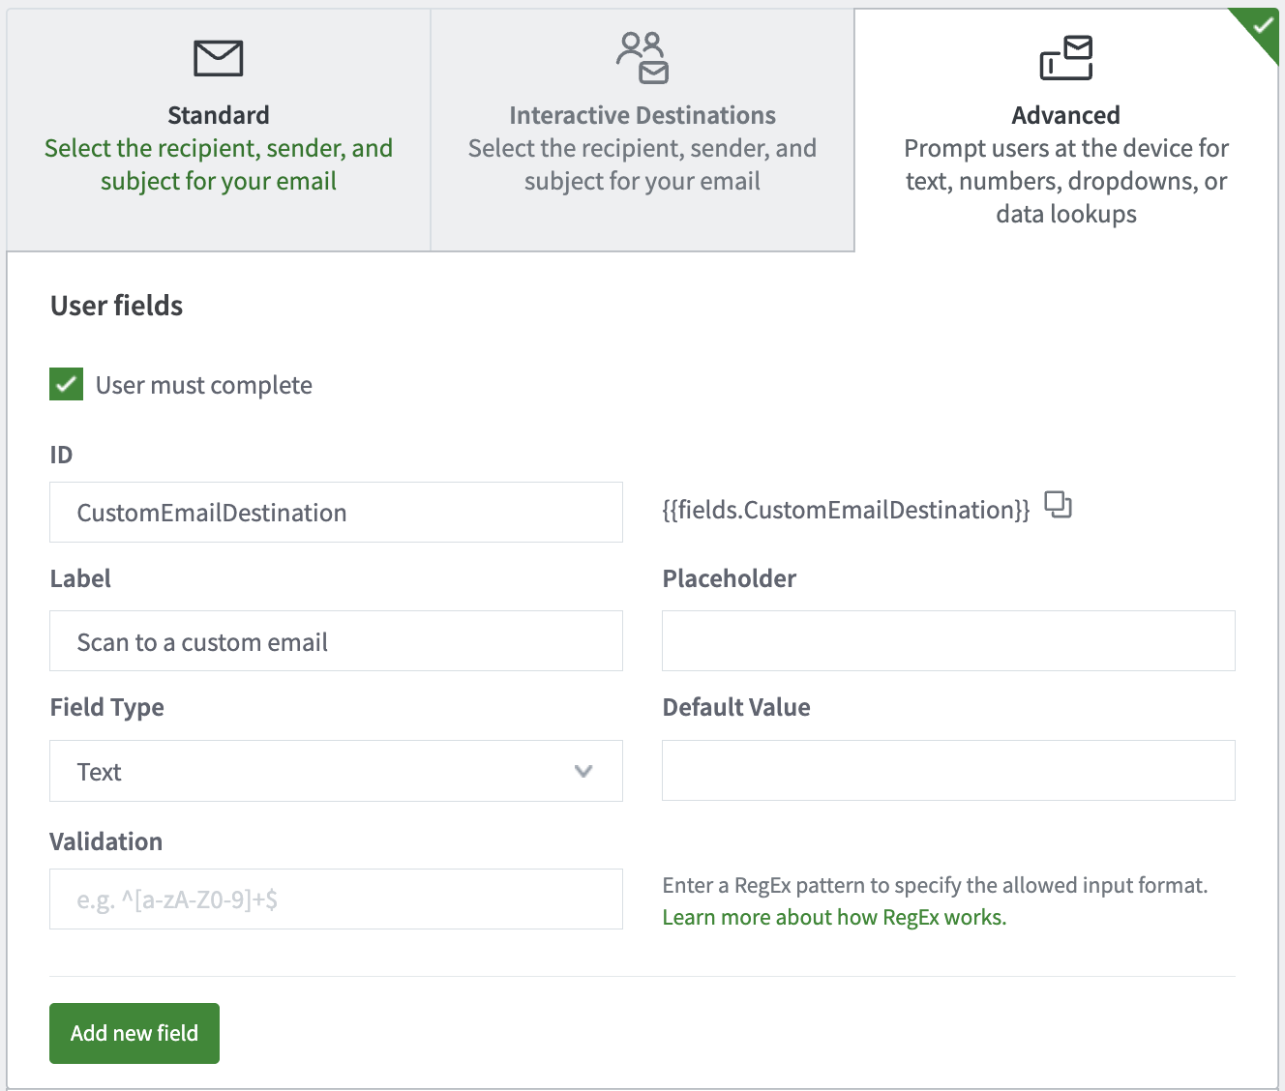This screenshot has width=1285, height=1091.
Task: Open the Interactive Destinations tab title
Action: 642,115
